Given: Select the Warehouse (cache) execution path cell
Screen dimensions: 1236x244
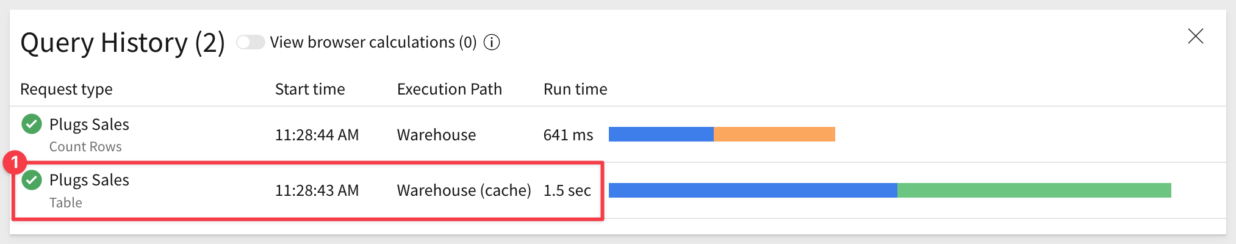Looking at the screenshot, I should coord(464,190).
